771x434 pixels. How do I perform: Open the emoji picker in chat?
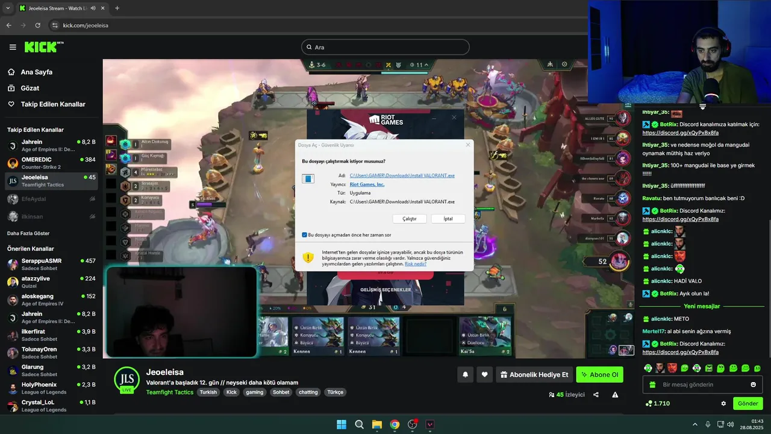coord(753,385)
